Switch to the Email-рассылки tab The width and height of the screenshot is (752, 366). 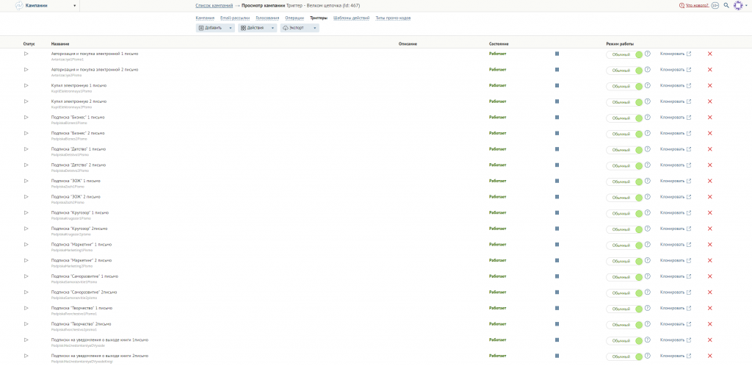[x=235, y=18]
